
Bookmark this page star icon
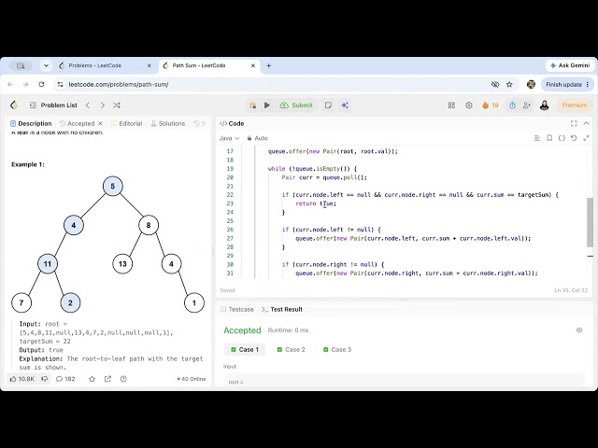pos(509,84)
